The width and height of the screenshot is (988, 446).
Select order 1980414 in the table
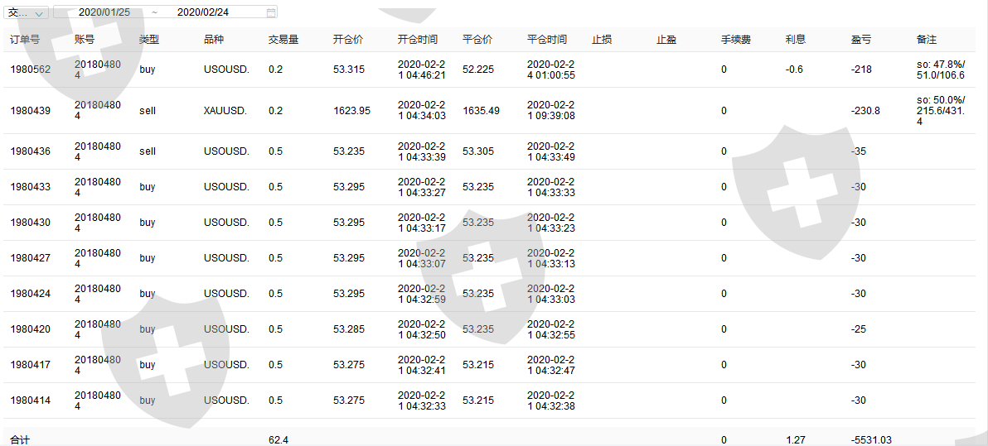click(x=31, y=400)
